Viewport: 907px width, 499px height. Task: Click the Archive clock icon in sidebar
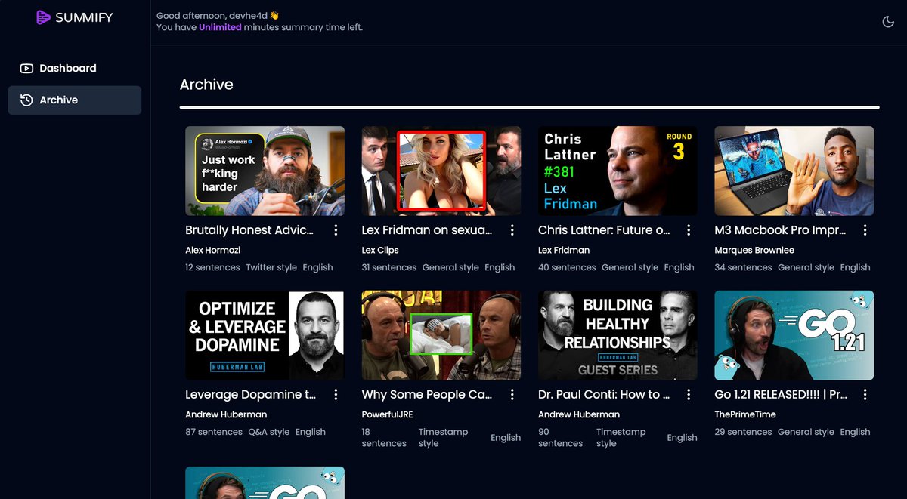pyautogui.click(x=26, y=100)
